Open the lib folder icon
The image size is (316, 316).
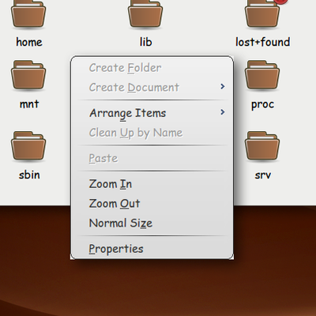coord(145,13)
